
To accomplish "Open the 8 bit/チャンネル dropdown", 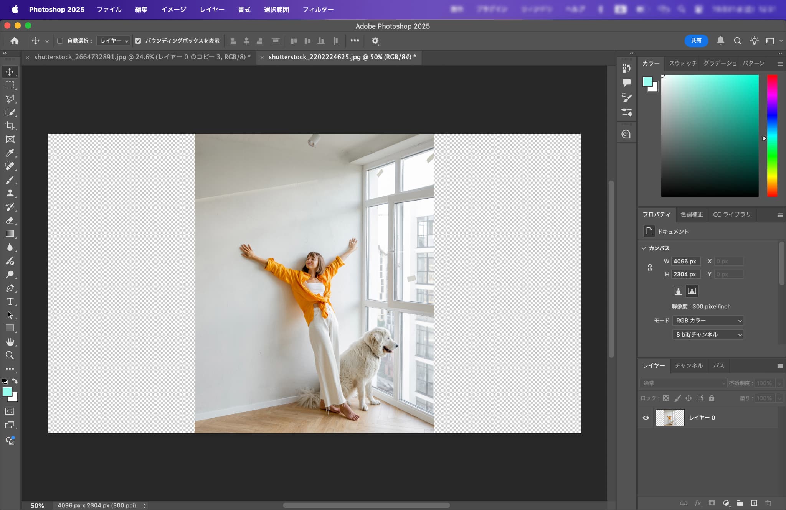I will tap(708, 335).
